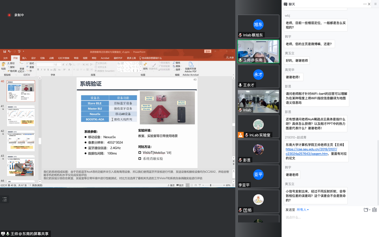
Task: Click the Save icon in PowerPoint title bar
Action: pyautogui.click(x=5, y=52)
